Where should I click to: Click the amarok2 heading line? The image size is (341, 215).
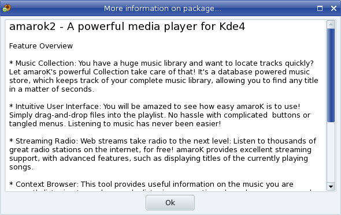click(x=127, y=27)
